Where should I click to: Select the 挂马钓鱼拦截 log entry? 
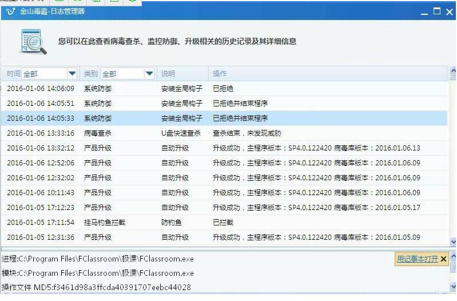[224, 222]
